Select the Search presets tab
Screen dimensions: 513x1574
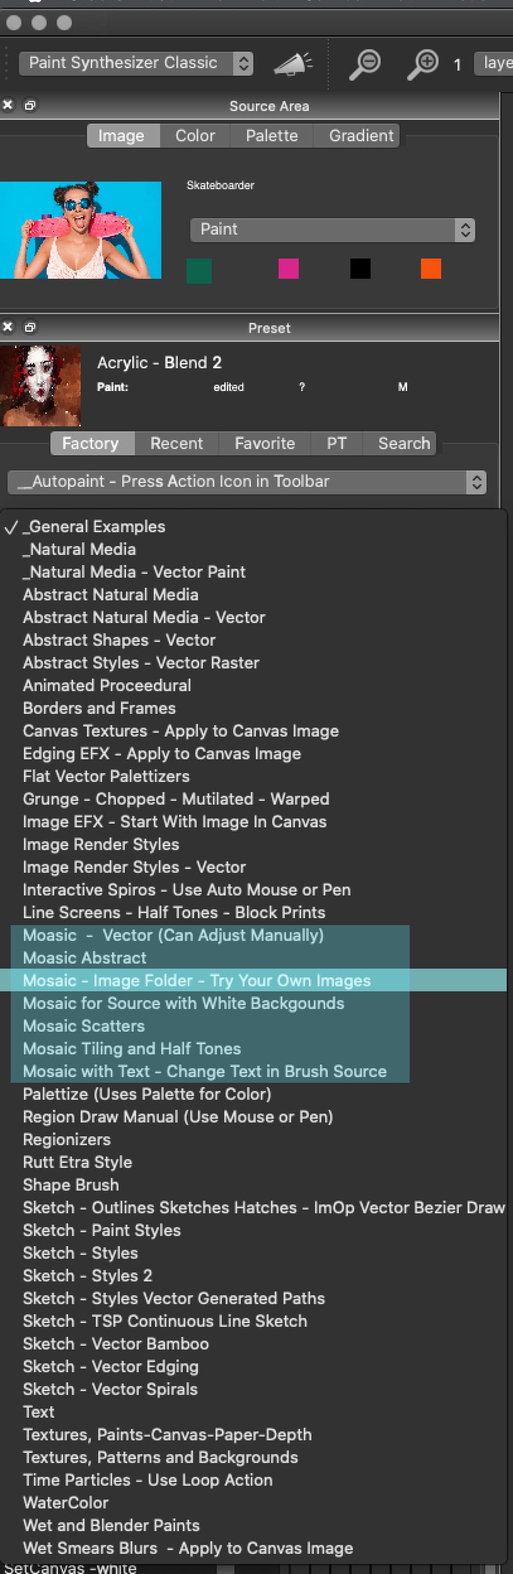point(404,443)
